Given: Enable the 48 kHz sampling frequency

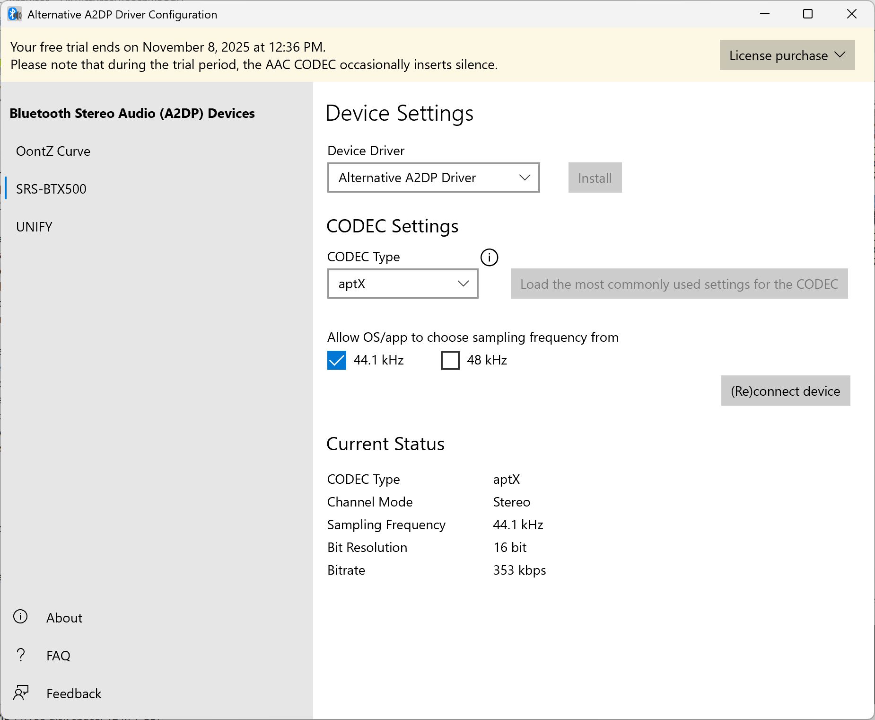Looking at the screenshot, I should [x=450, y=360].
